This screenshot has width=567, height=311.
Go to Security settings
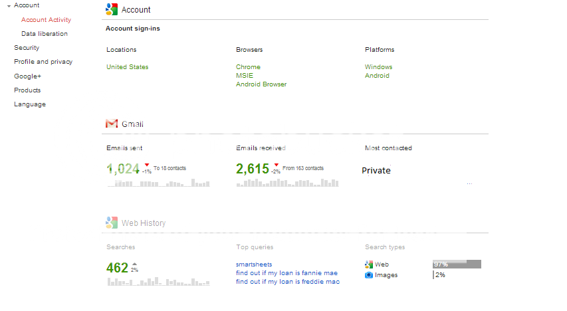click(27, 48)
